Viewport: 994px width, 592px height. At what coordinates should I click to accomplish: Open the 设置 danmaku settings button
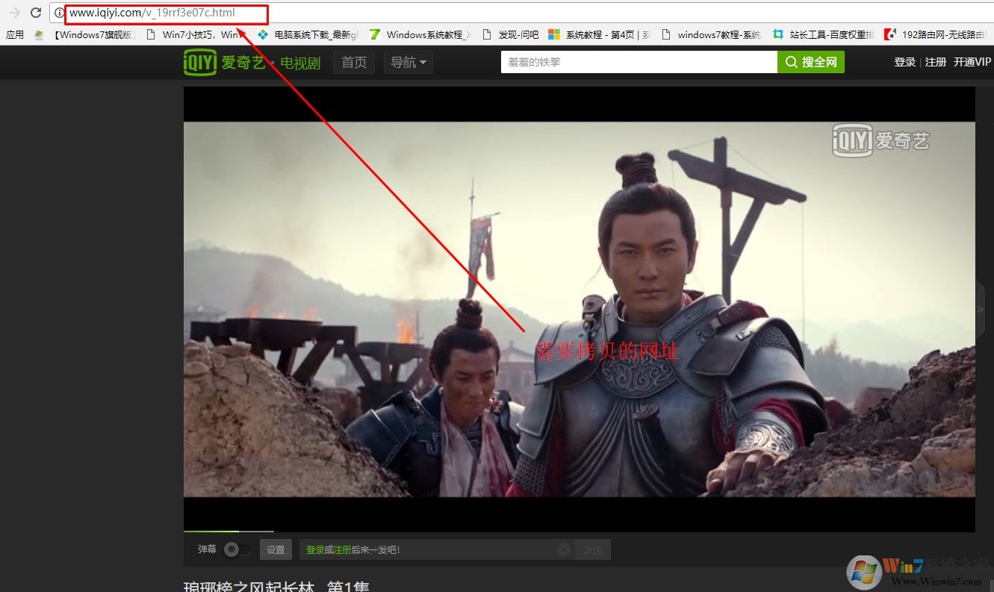276,549
